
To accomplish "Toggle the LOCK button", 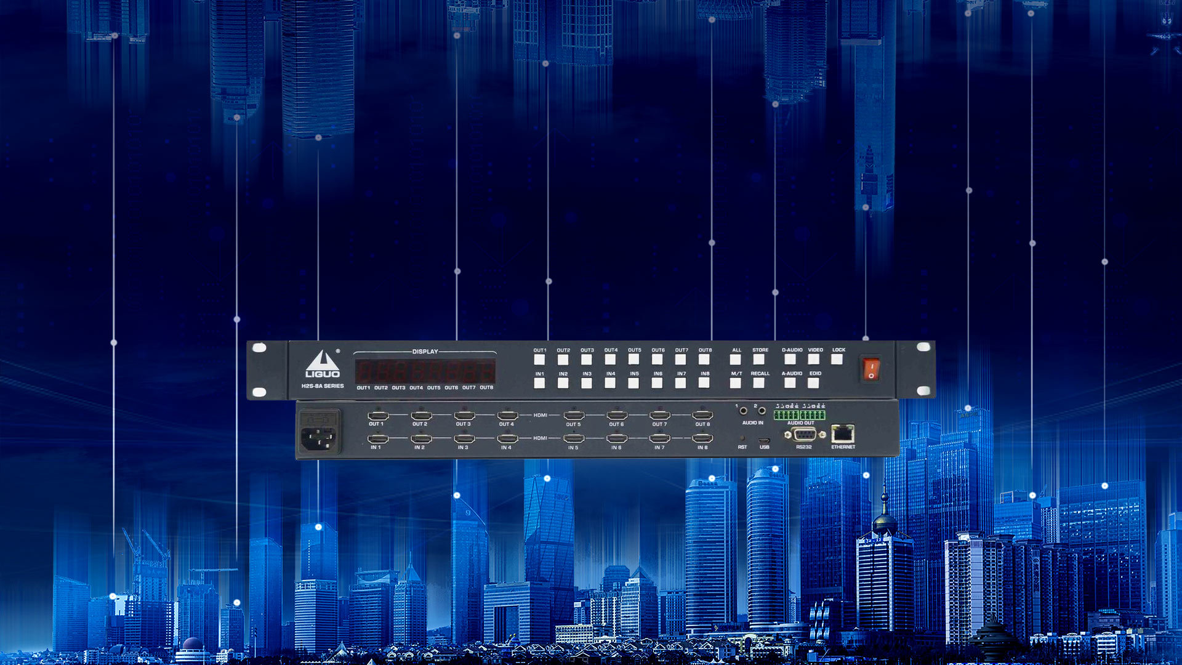I will coord(837,360).
